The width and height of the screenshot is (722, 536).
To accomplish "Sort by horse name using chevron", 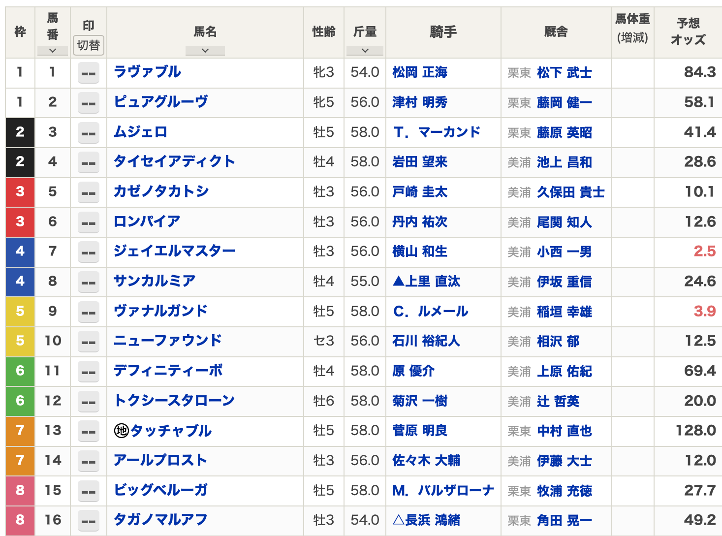I will click(205, 50).
